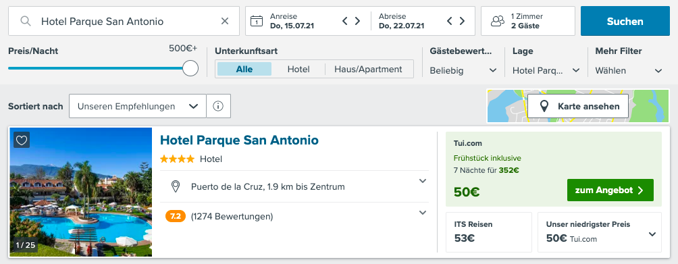Click the Suchen button
Screen dimensions: 678x264
[625, 21]
